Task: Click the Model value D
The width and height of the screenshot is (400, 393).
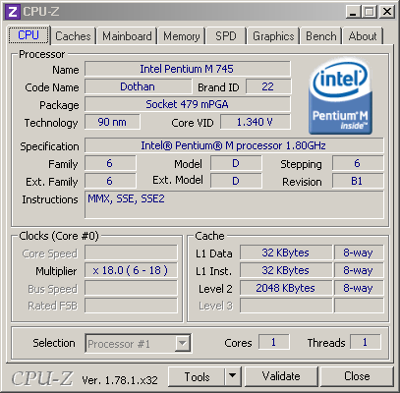Action: coord(236,163)
